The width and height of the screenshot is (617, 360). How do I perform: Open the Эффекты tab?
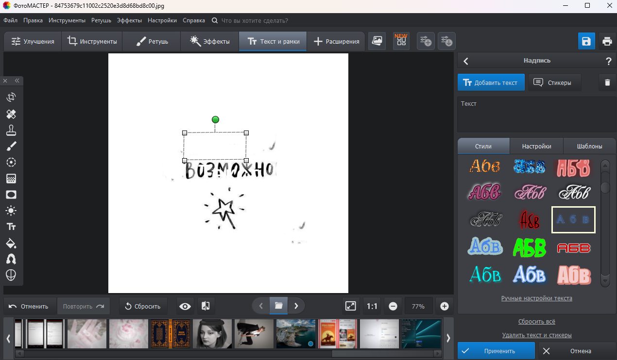pyautogui.click(x=210, y=41)
